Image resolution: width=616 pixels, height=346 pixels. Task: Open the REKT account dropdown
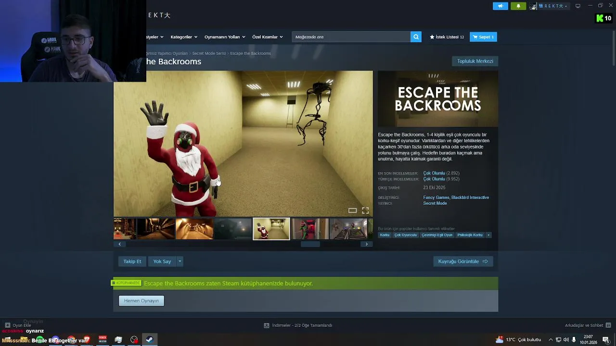tap(553, 6)
